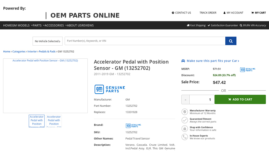The width and height of the screenshot is (269, 151).
Task: Click the car icon beside fitment link
Action: point(183,61)
